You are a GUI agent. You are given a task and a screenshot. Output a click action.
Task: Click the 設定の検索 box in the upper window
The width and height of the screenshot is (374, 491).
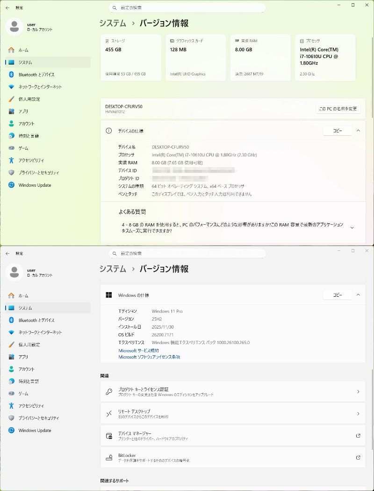187,8
